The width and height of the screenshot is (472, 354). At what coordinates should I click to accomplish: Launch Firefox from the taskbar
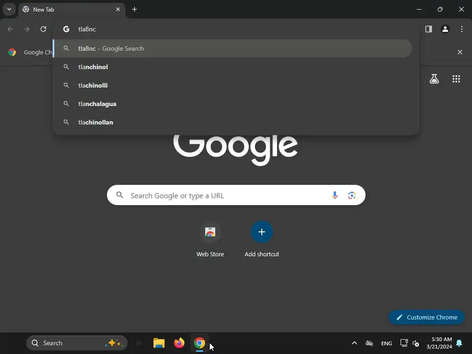tap(179, 343)
